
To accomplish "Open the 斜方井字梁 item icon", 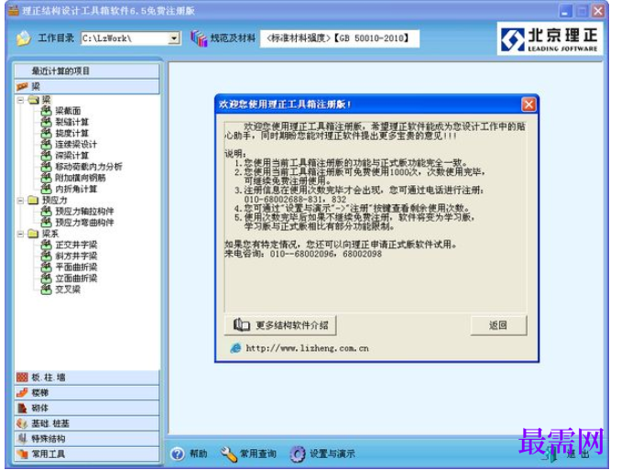I will click(x=47, y=256).
